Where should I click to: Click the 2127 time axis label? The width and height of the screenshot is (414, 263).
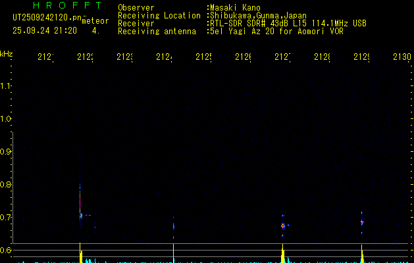pos(282,57)
